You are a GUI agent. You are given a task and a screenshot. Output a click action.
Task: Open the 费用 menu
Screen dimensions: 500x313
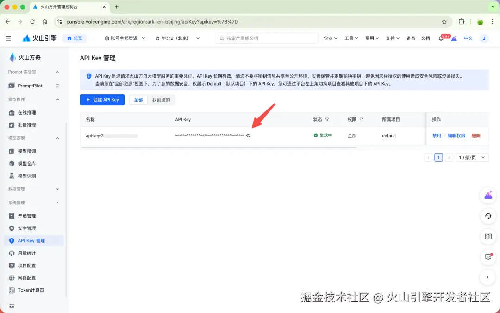(372, 38)
